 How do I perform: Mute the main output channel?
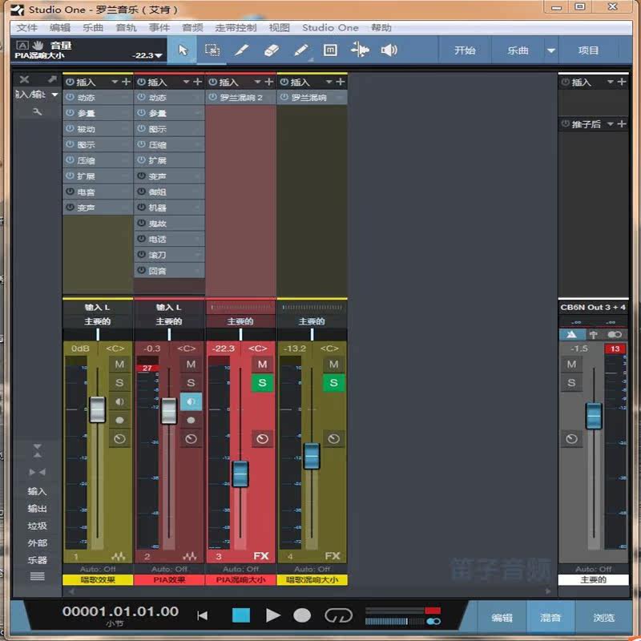(571, 365)
